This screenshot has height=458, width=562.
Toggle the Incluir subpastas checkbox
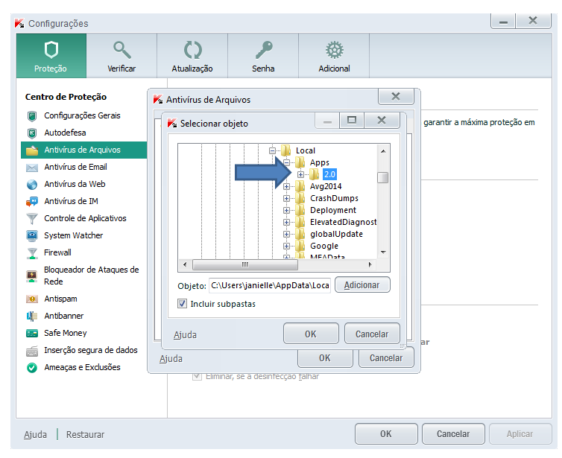click(x=182, y=304)
